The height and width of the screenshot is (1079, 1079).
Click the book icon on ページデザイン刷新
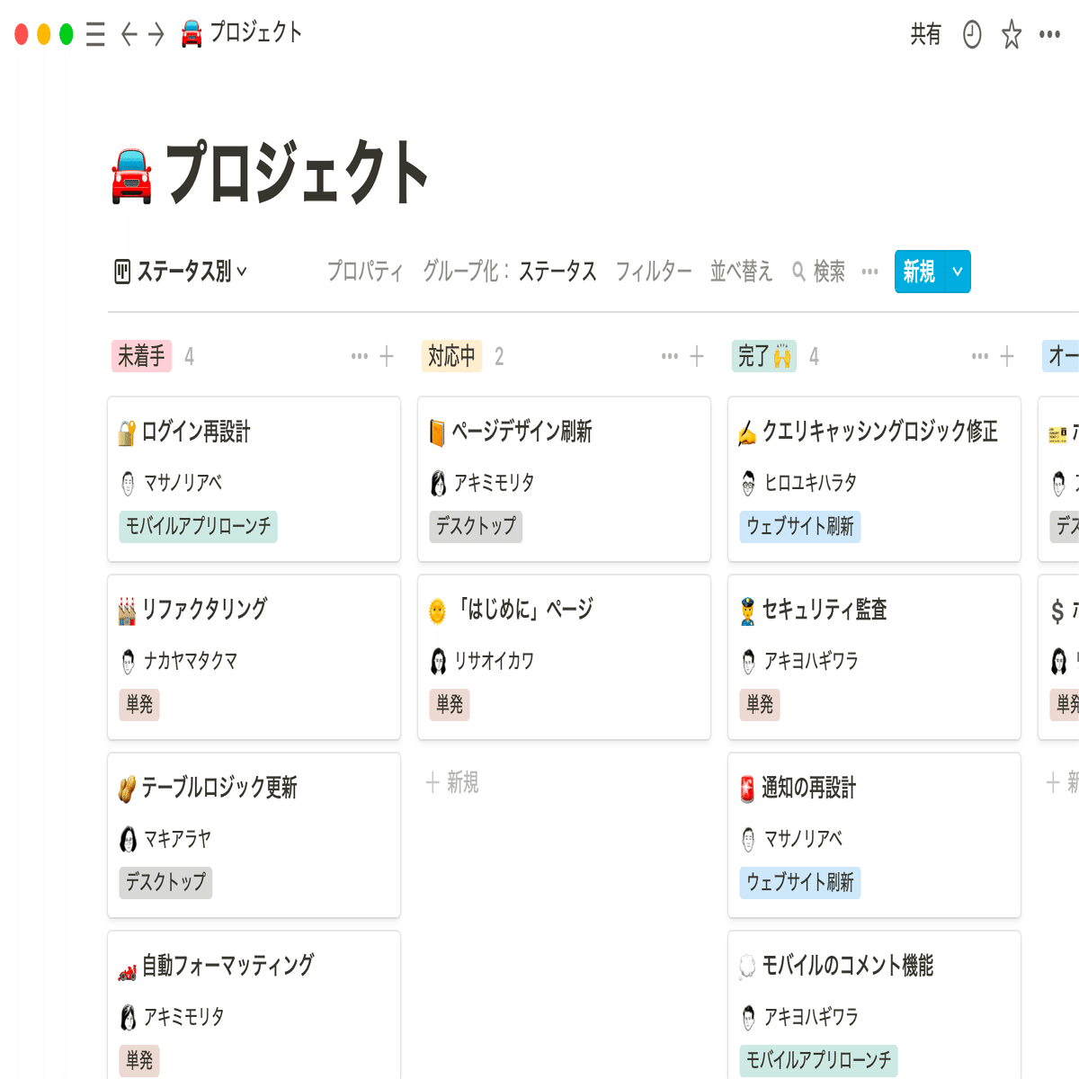tap(437, 432)
